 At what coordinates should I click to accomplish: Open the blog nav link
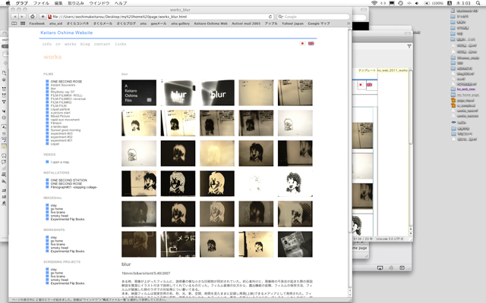(85, 44)
